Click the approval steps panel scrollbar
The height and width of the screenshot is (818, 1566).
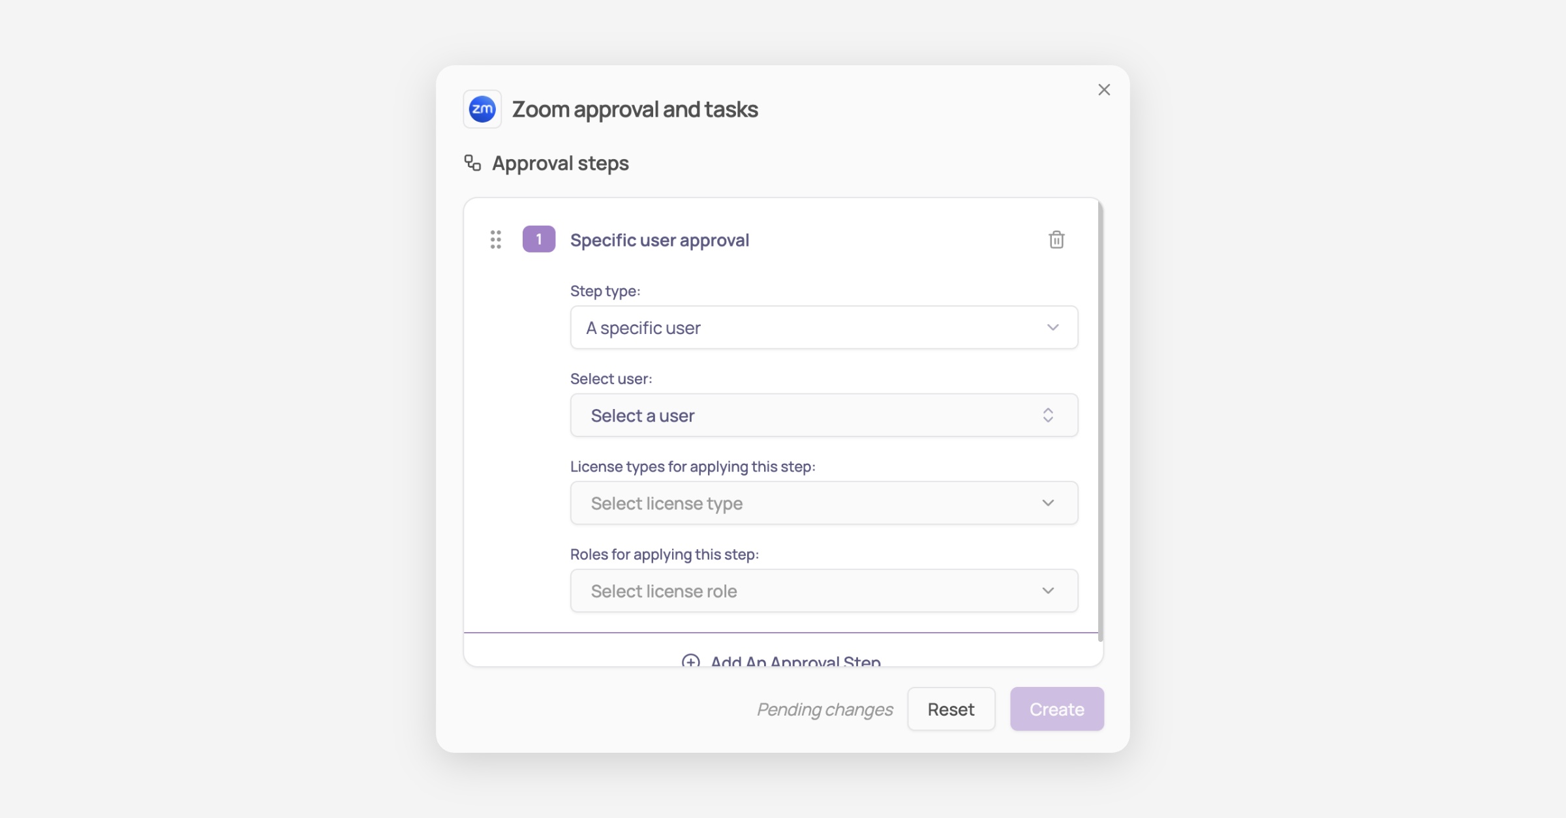[x=1100, y=417]
